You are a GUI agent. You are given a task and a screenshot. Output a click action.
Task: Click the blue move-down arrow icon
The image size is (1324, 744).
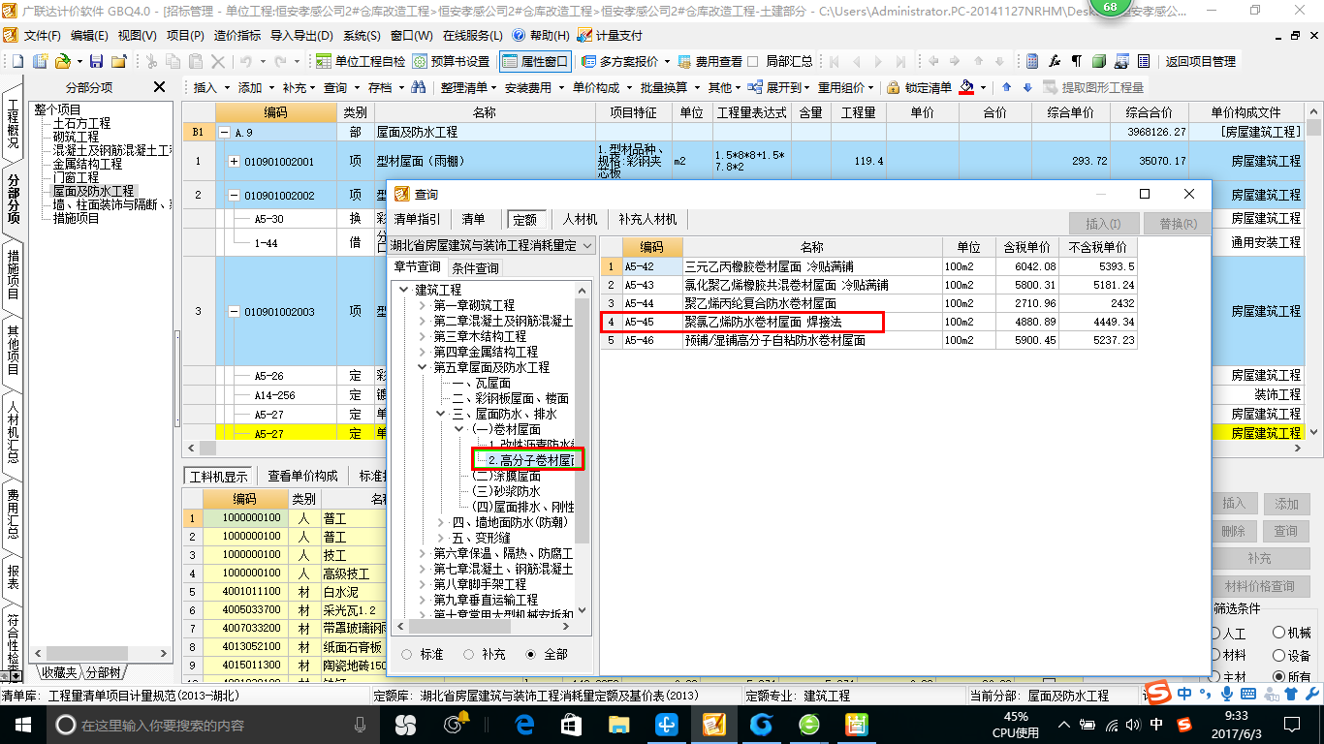(x=1027, y=87)
